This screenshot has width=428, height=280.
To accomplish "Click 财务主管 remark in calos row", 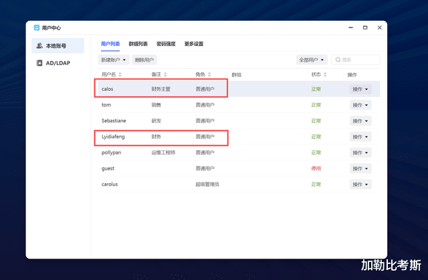I will pyautogui.click(x=160, y=89).
